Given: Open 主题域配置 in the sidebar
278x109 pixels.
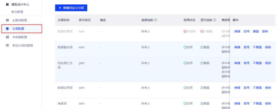Looking at the screenshot, I should (20, 20).
